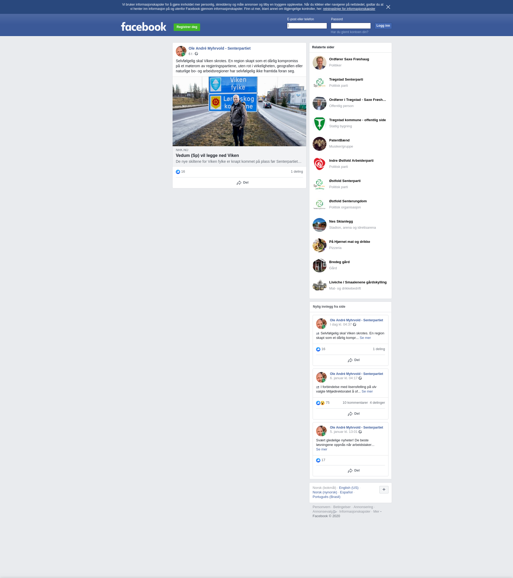The height and width of the screenshot is (578, 513).
Task: Focus the E-post eller telefon field
Action: tap(307, 26)
